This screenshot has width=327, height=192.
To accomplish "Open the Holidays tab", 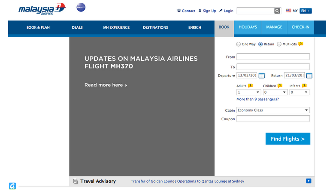I will pos(248,27).
